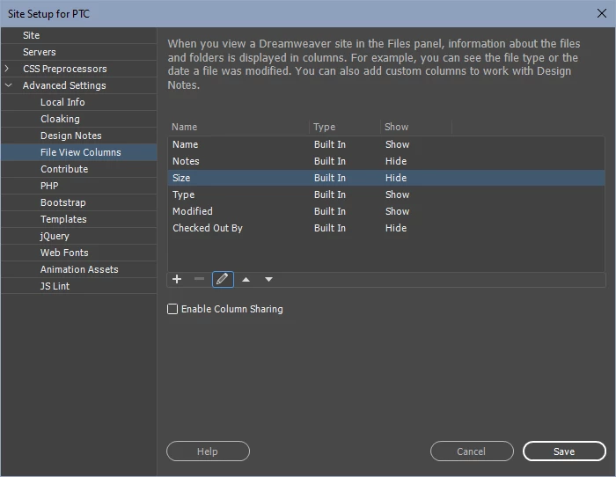Open Contribute settings
This screenshot has width=616, height=477.
[79, 169]
